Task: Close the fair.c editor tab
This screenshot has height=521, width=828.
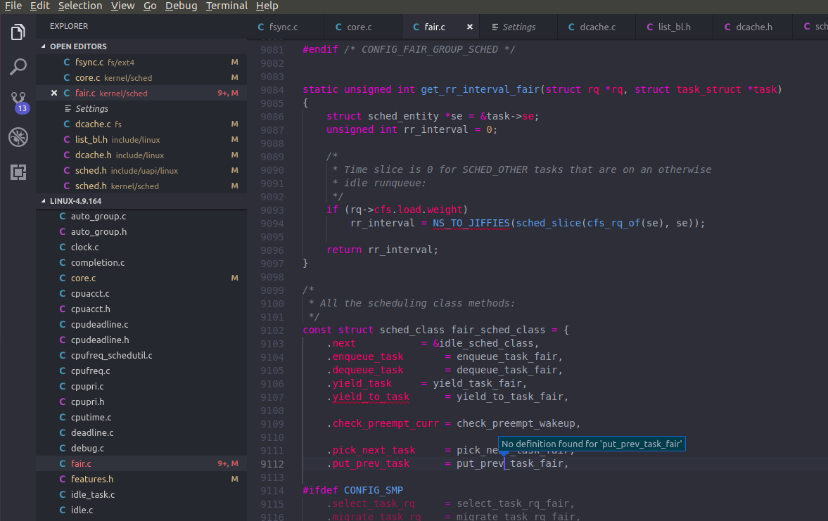Action: [x=470, y=27]
